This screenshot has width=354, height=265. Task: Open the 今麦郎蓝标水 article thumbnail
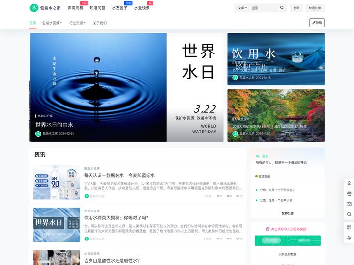pyautogui.click(x=57, y=182)
